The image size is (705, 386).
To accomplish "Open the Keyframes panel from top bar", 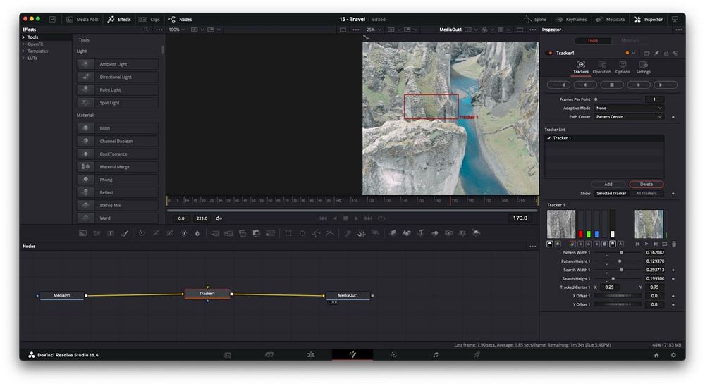I will pos(570,19).
